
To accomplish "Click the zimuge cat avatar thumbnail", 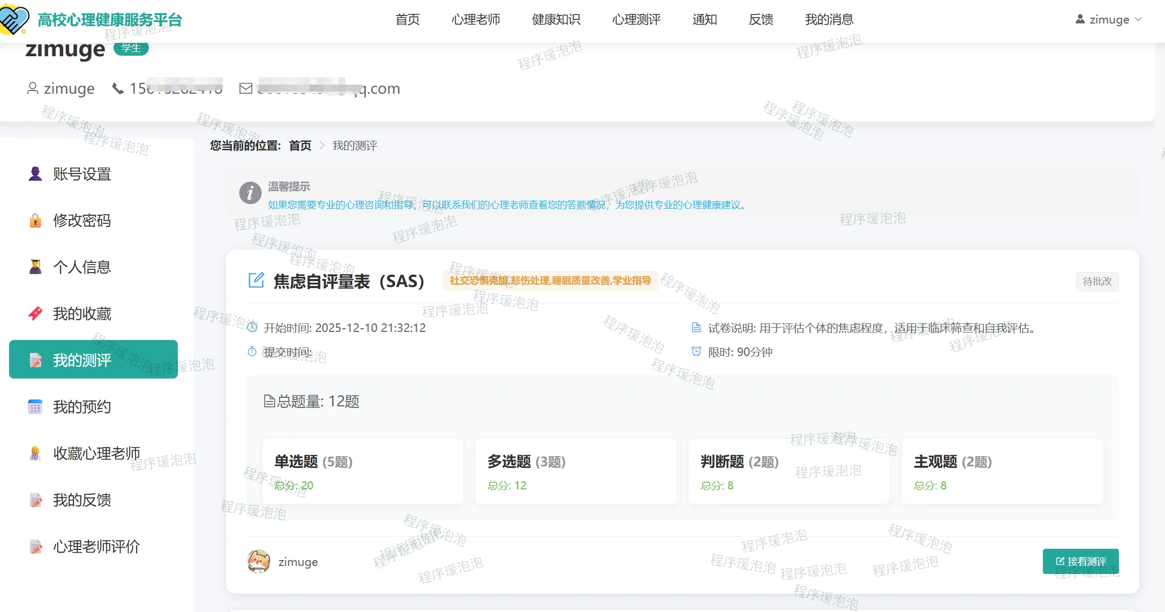I will point(259,562).
